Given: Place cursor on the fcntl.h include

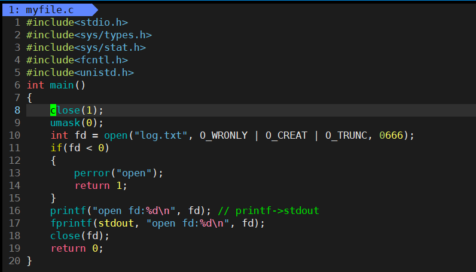Looking at the screenshot, I should point(77,60).
